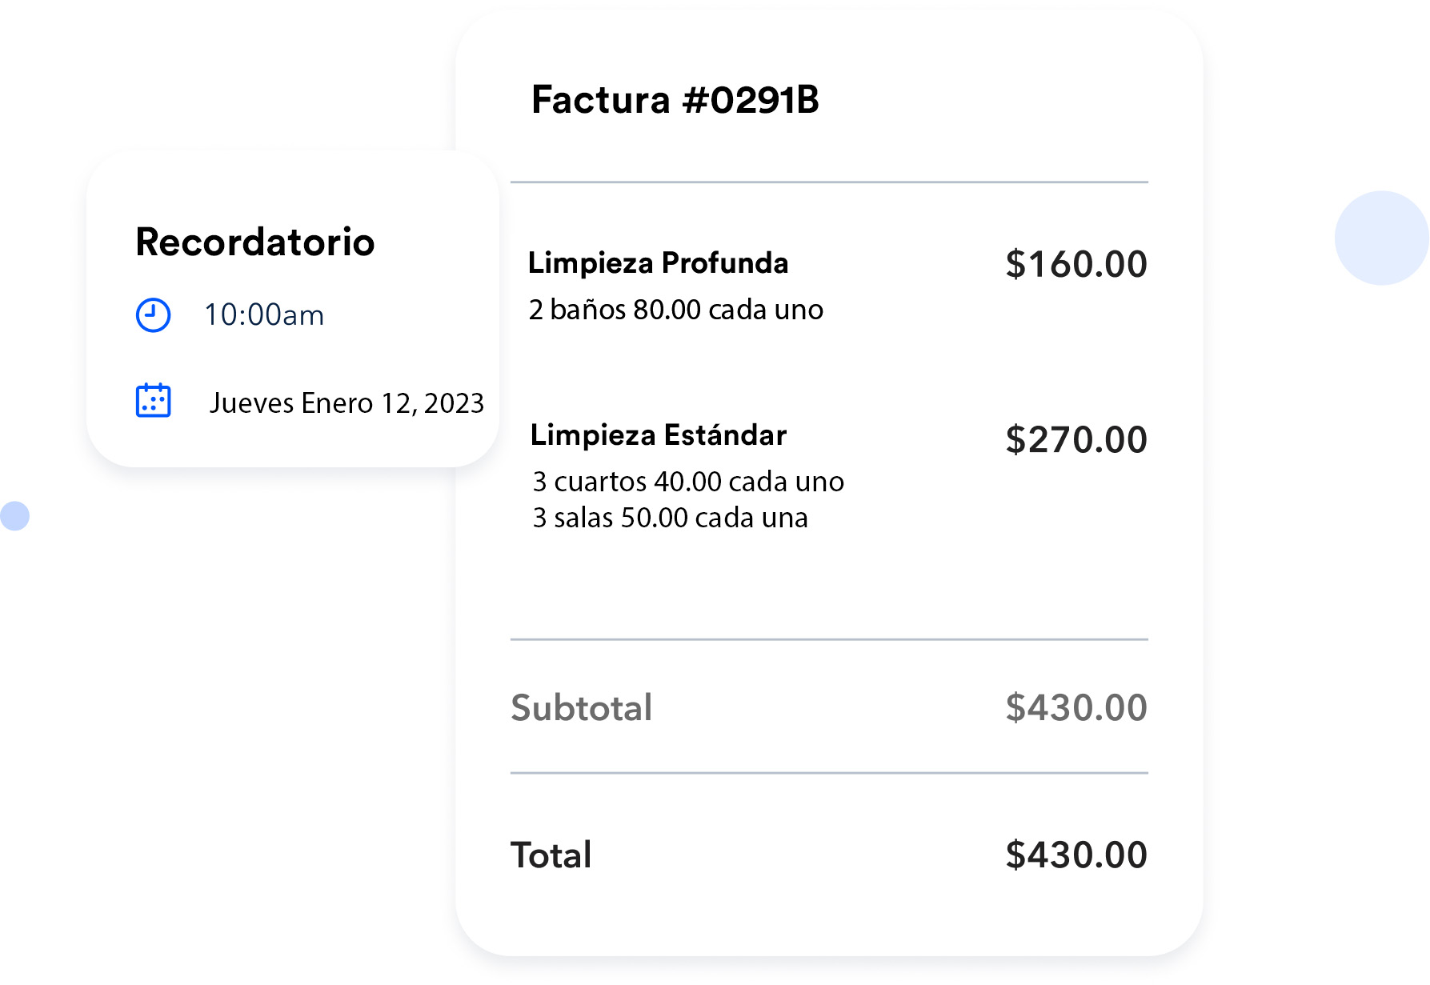Click the clock icon in Recordatorio card
The image size is (1430, 985).
tap(153, 315)
